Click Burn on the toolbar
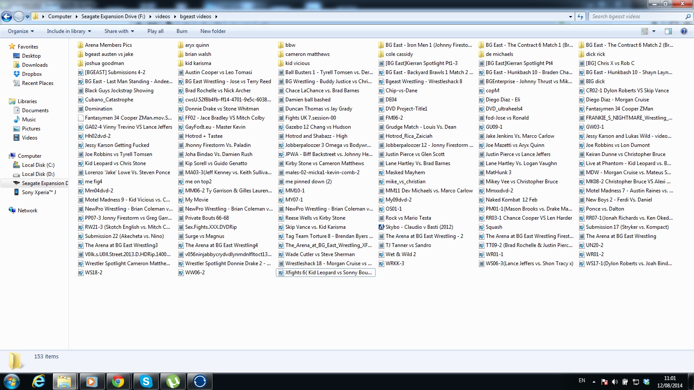Viewport: 694px width, 390px height. 182,31
